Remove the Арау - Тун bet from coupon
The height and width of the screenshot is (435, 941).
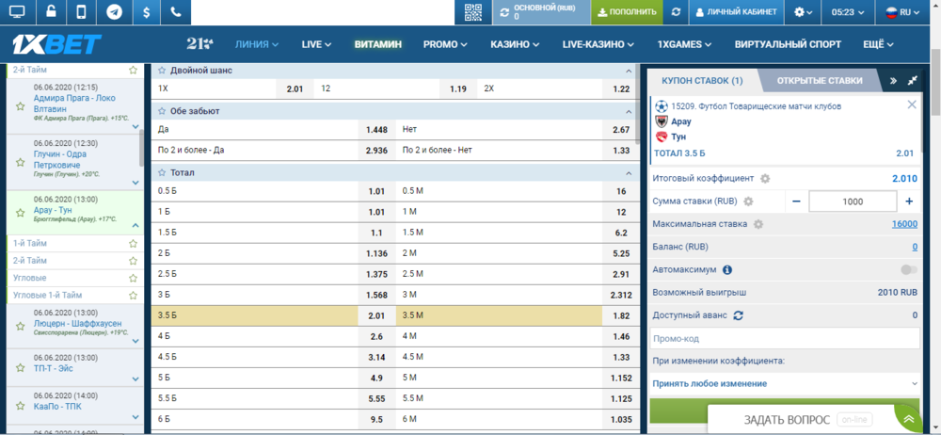click(x=912, y=105)
